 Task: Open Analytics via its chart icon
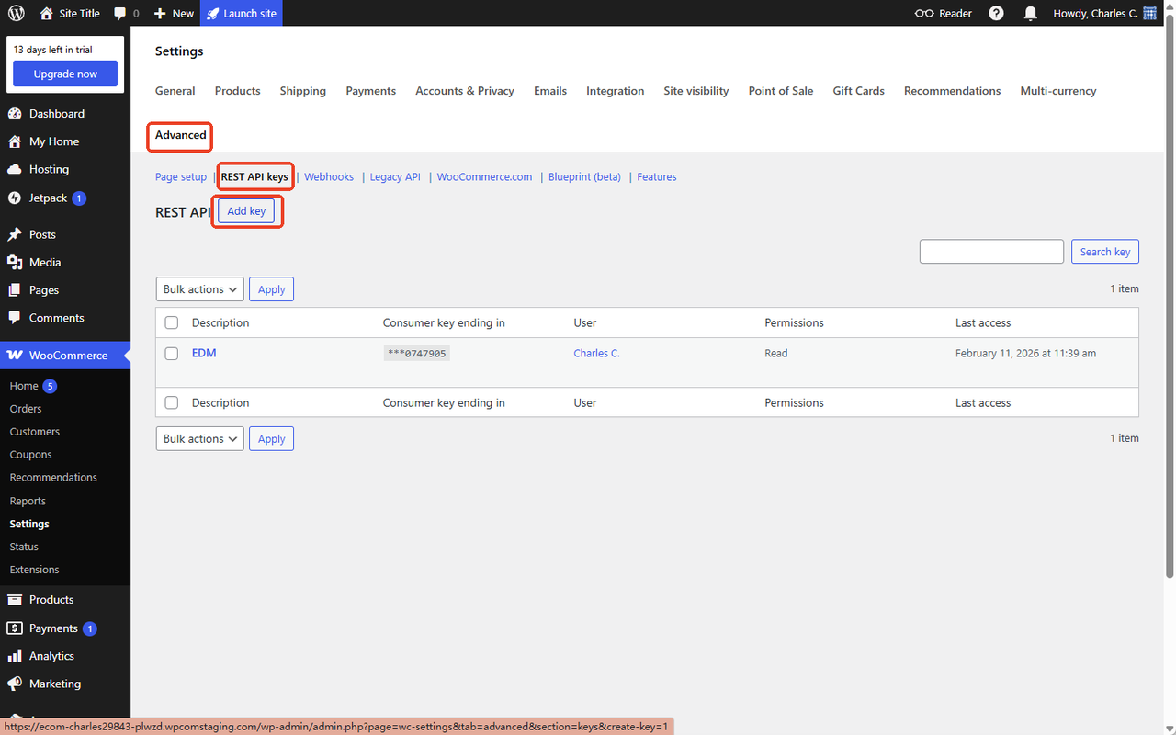(x=15, y=656)
